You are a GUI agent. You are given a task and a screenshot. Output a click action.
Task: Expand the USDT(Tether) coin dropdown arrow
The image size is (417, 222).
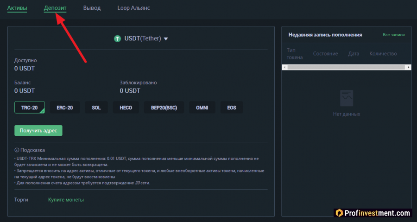[x=166, y=39]
